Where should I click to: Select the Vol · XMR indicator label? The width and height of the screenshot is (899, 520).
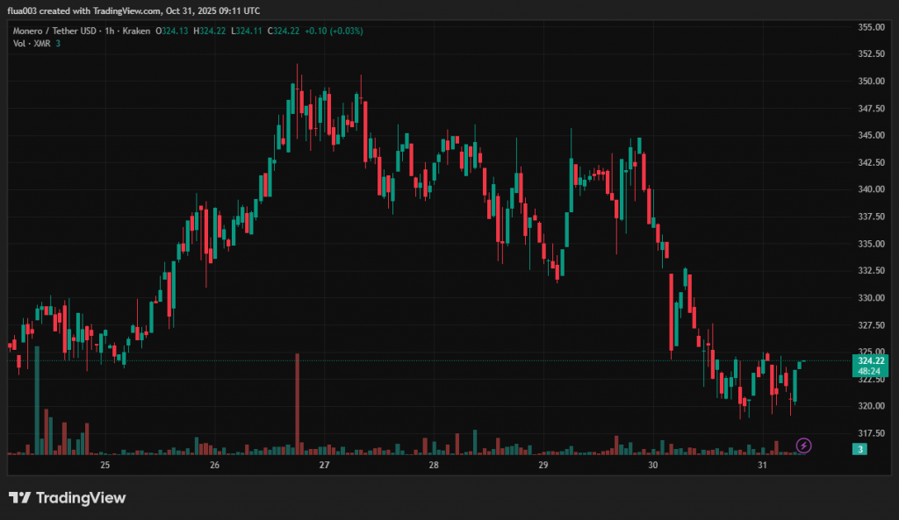click(31, 43)
